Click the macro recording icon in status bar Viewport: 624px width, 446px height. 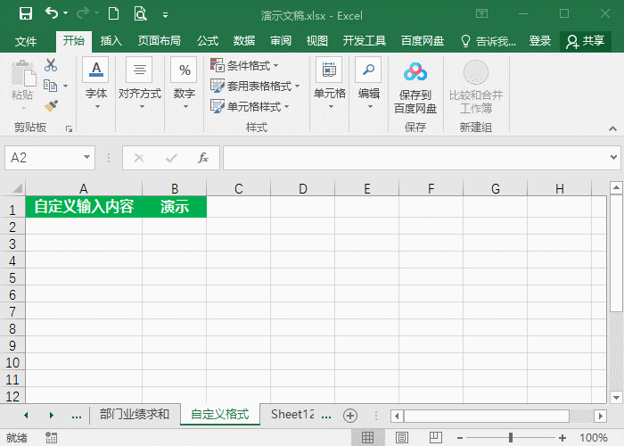pos(51,438)
